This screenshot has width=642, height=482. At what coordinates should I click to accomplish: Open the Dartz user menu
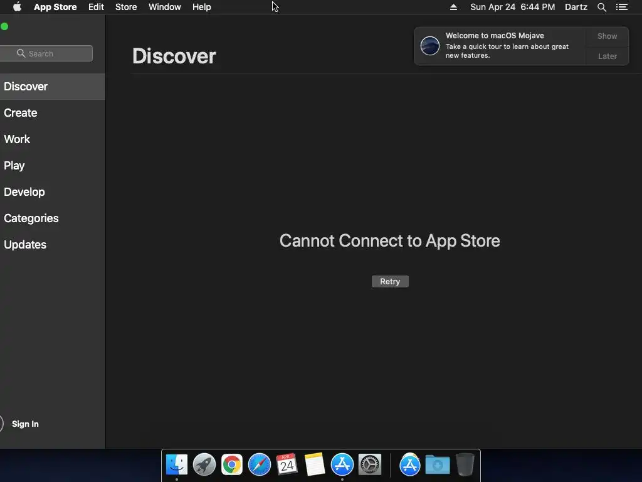click(x=576, y=7)
